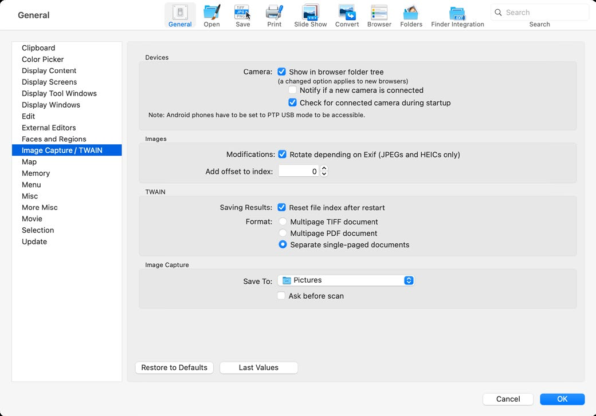Select Clipboard in the sidebar list
This screenshot has height=416, width=596.
click(x=67, y=48)
